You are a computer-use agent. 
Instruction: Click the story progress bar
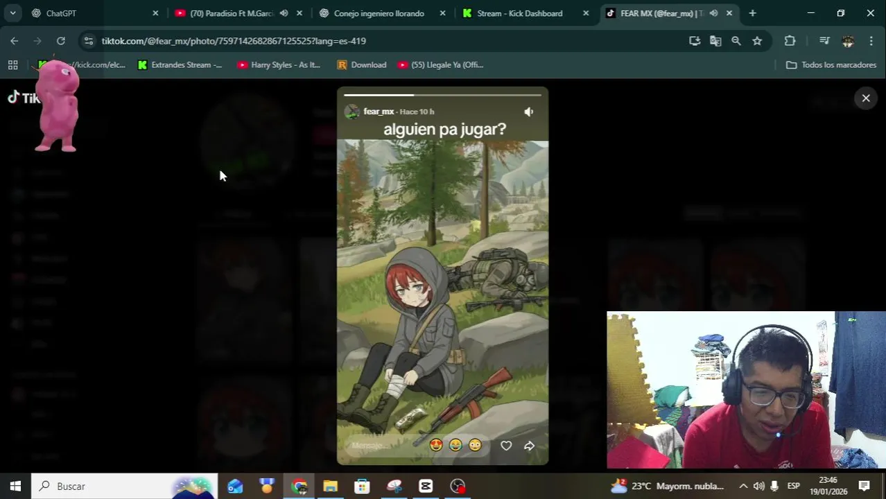point(442,95)
